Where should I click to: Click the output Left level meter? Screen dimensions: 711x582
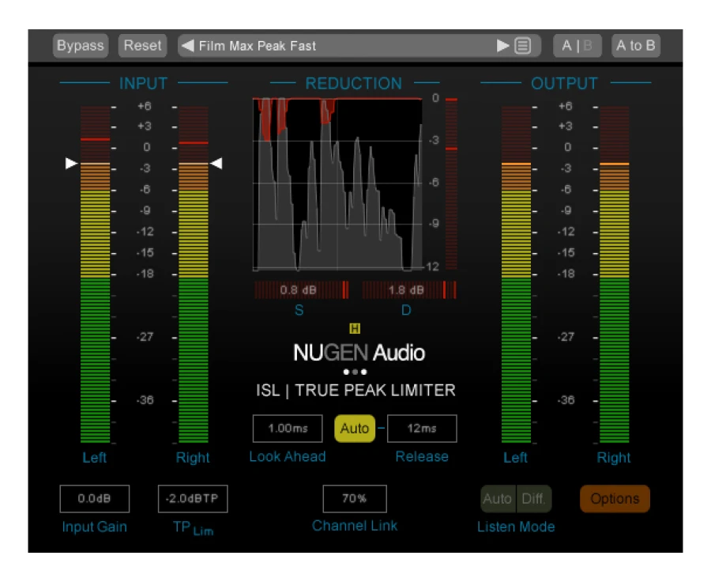coord(516,274)
